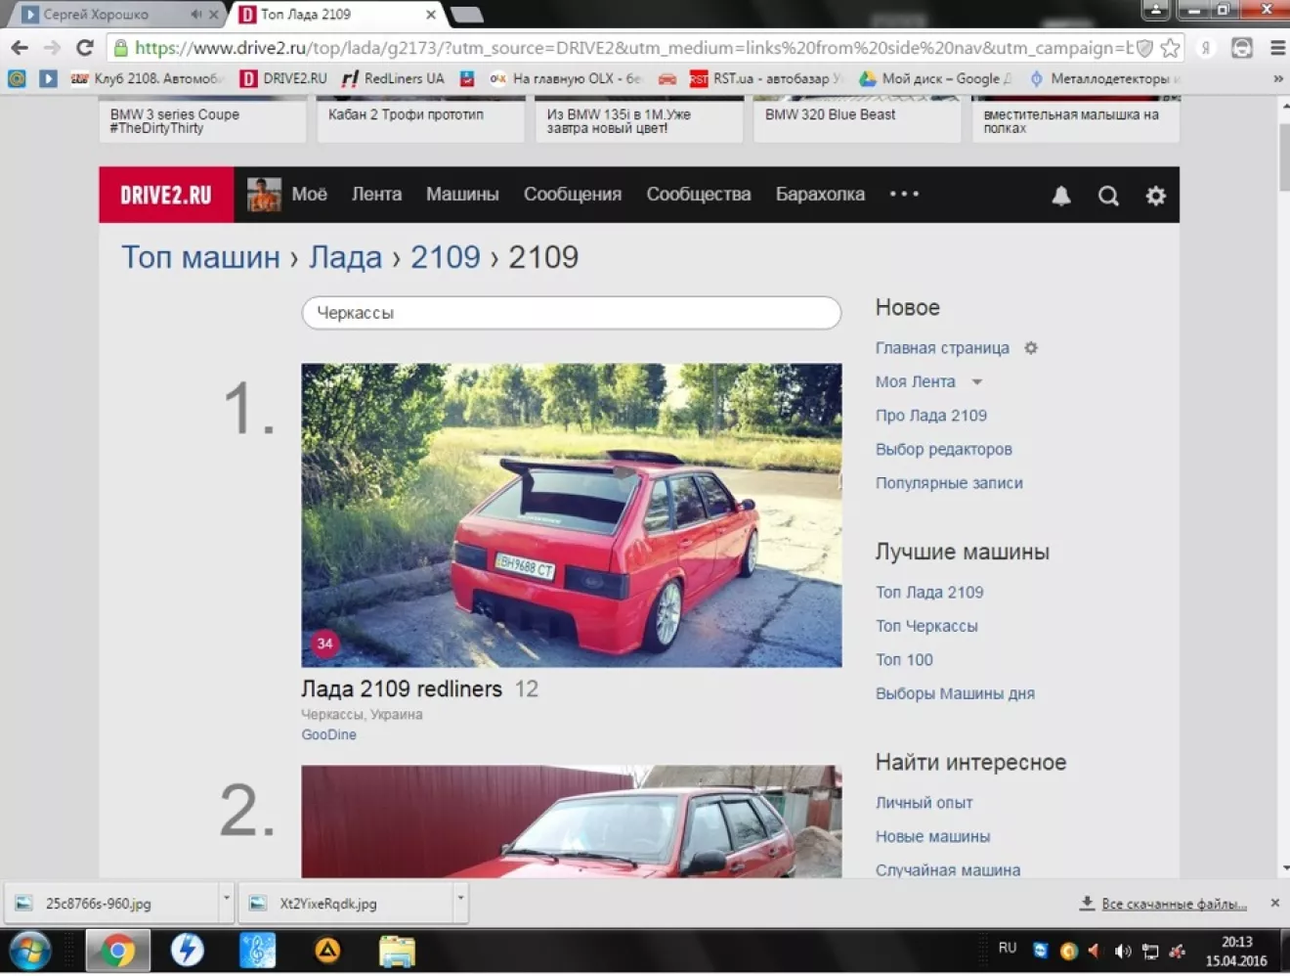Open the BMW 320 Blue Beast card
Viewport: 1290px width, 976px height.
click(x=857, y=119)
